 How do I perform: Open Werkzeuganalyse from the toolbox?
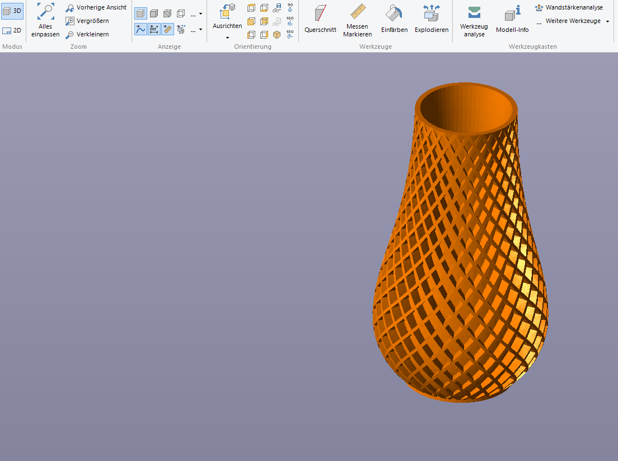pyautogui.click(x=474, y=22)
